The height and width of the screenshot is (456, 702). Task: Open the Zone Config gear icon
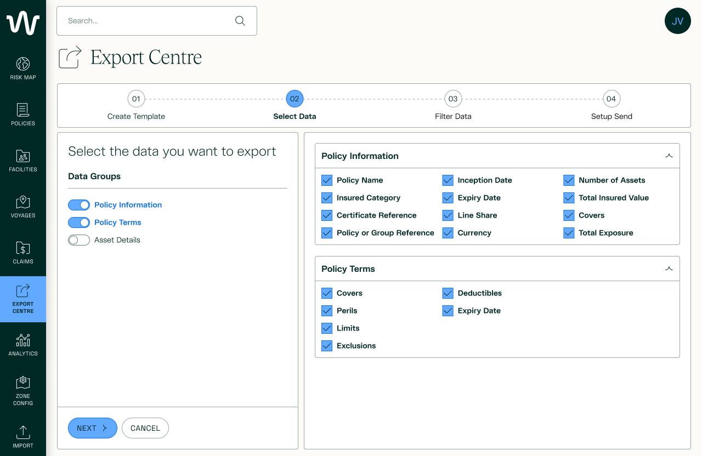pyautogui.click(x=23, y=382)
